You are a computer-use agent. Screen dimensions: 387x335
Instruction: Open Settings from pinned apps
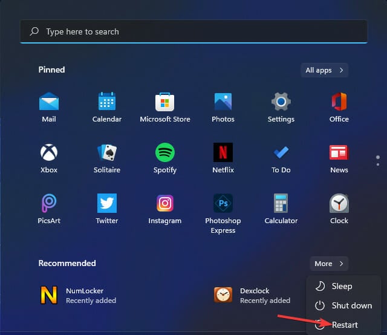pyautogui.click(x=281, y=108)
